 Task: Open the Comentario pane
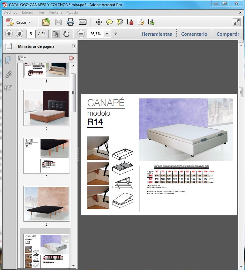pyautogui.click(x=194, y=34)
